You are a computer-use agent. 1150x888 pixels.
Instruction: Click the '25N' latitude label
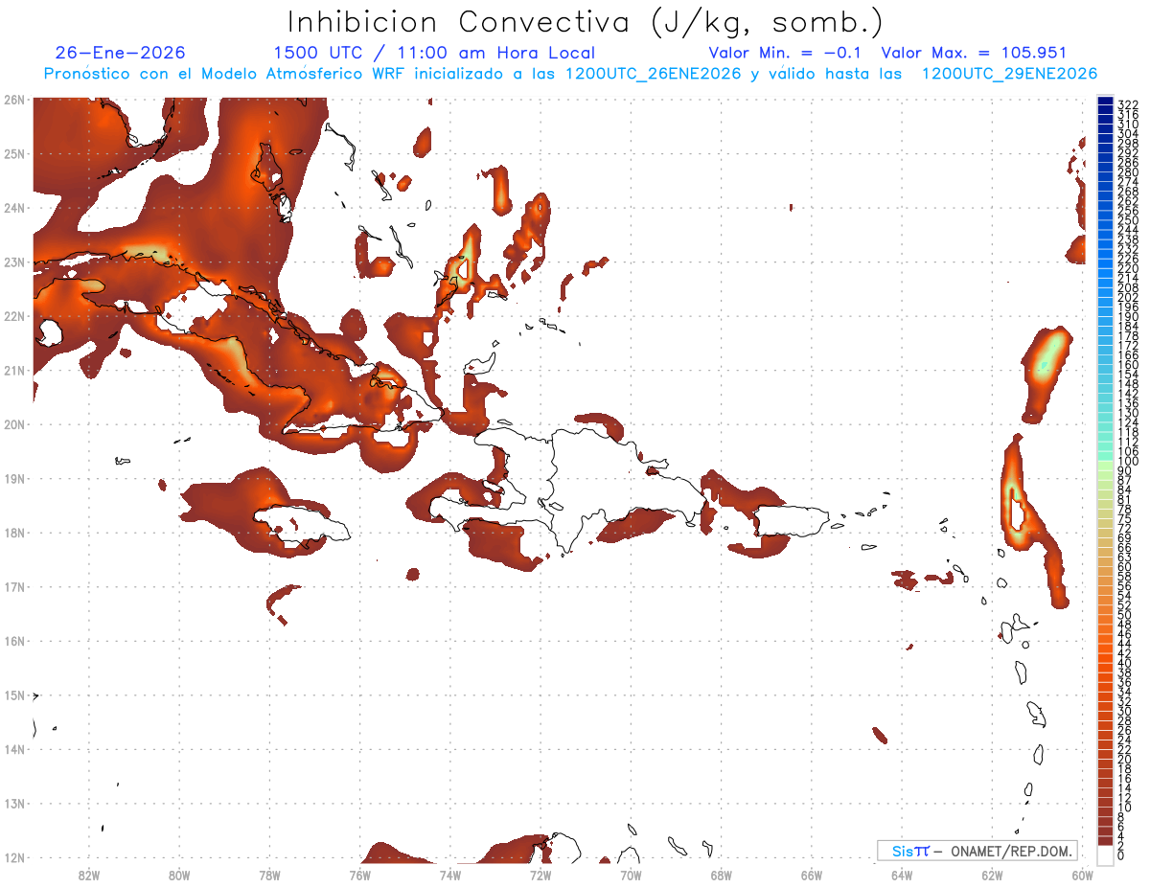pyautogui.click(x=13, y=154)
